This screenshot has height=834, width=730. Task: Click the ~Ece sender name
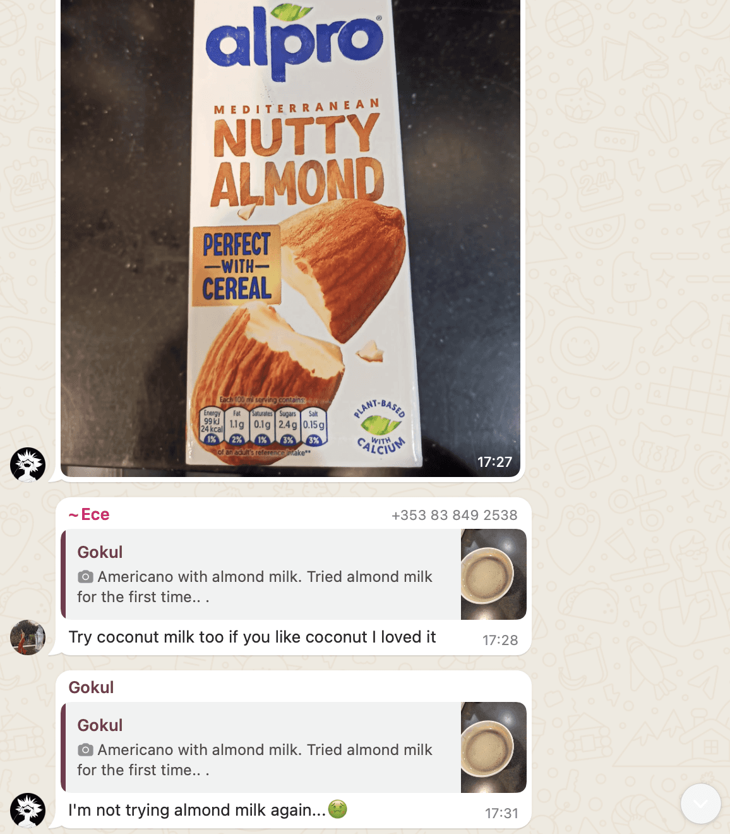coord(89,515)
